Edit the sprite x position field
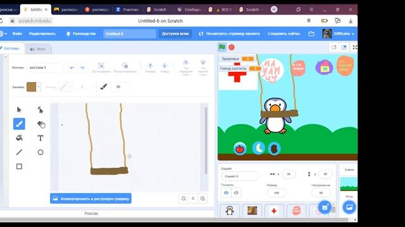Image resolution: width=405 pixels, height=227 pixels. point(289,174)
